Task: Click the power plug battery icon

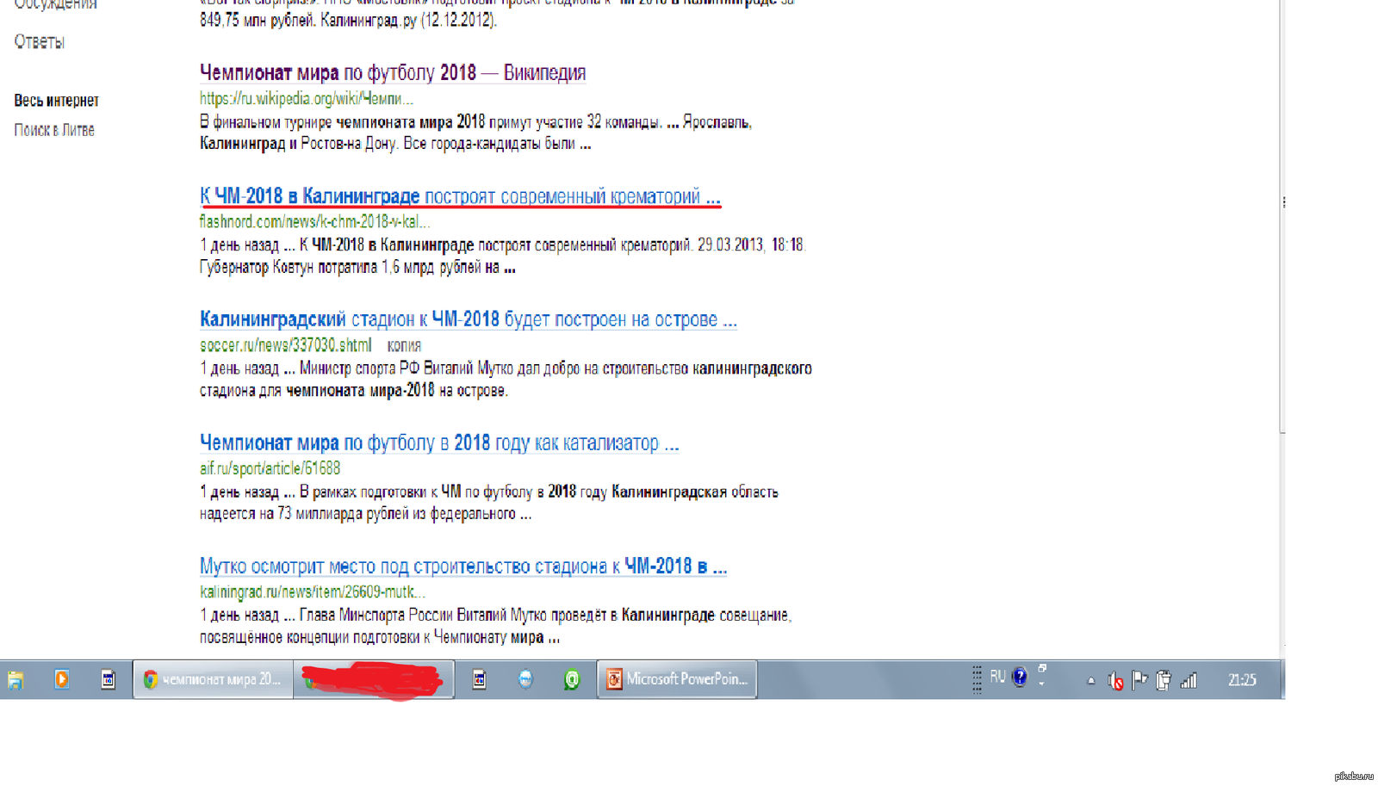Action: (1164, 680)
